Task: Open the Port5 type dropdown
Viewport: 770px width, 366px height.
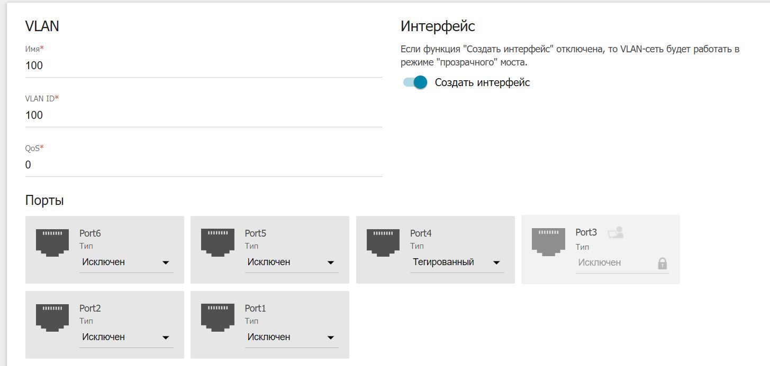Action: (292, 262)
